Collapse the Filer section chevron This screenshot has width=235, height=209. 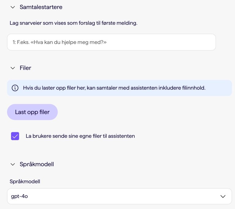click(13, 68)
